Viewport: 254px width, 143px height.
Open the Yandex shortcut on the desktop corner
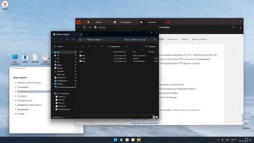click(5, 5)
